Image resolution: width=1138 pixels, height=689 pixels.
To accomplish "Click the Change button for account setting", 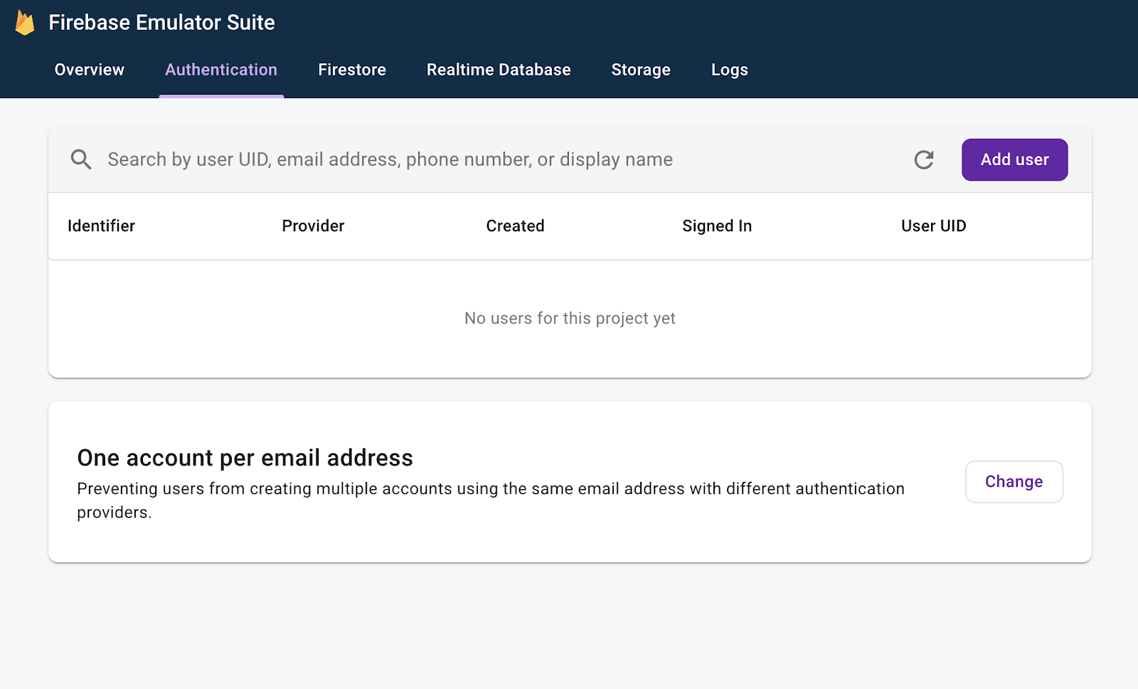I will [x=1014, y=482].
